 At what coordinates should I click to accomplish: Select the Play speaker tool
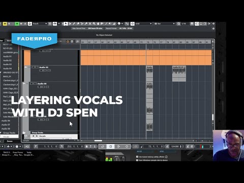coord(110,24)
